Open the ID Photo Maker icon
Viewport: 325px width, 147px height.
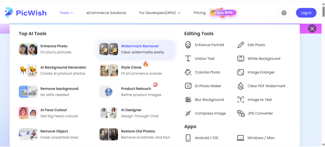coord(188,86)
